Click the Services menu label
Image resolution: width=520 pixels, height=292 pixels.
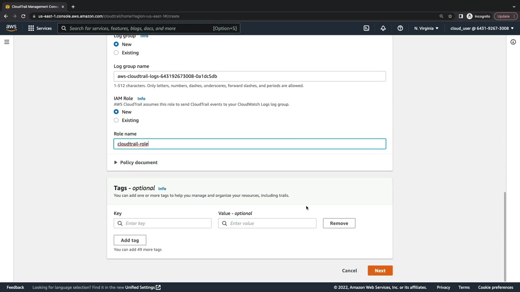tap(44, 28)
